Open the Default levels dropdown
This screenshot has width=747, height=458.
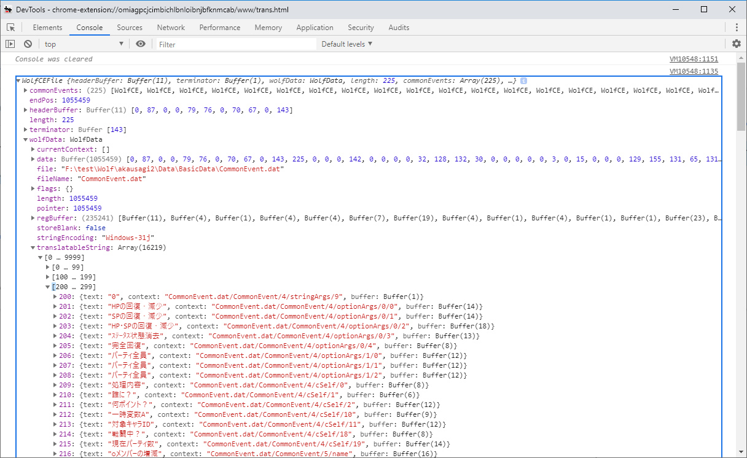tap(347, 44)
